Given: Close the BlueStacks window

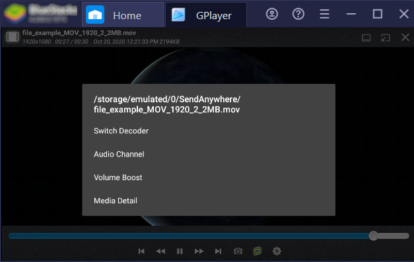Looking at the screenshot, I should point(404,14).
